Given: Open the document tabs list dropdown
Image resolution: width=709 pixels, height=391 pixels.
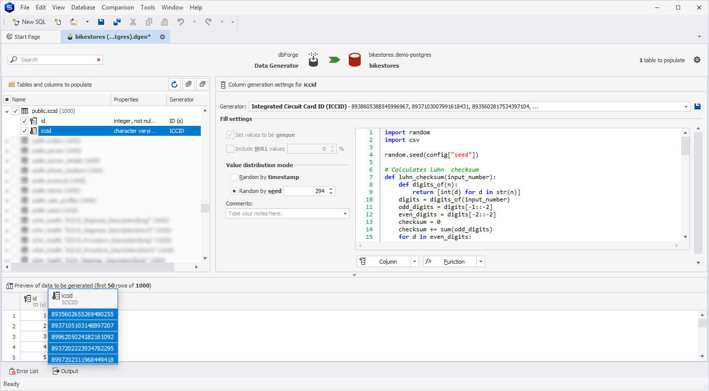Looking at the screenshot, I should point(700,37).
